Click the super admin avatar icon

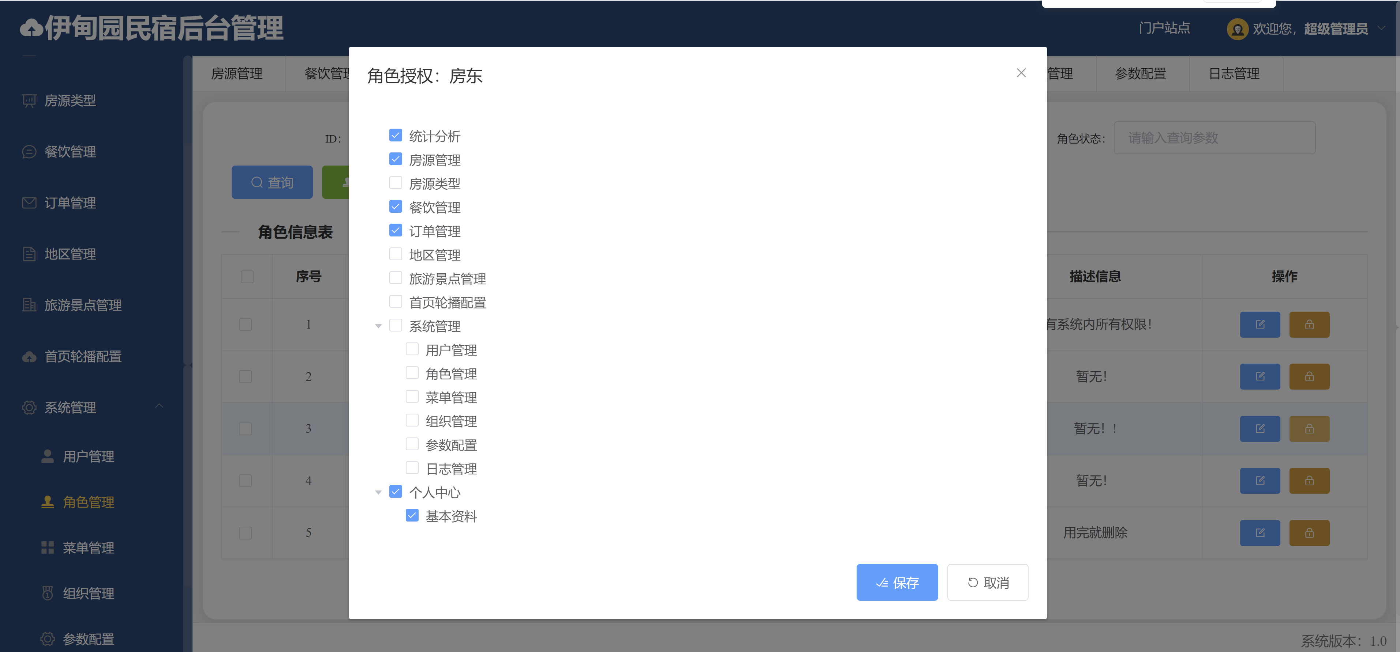tap(1237, 29)
